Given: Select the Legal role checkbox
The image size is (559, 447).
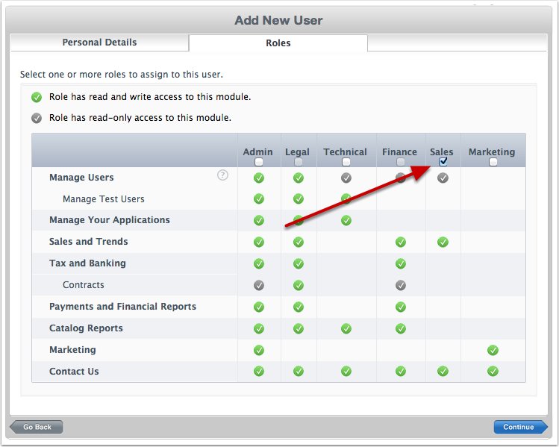Looking at the screenshot, I should coord(298,162).
